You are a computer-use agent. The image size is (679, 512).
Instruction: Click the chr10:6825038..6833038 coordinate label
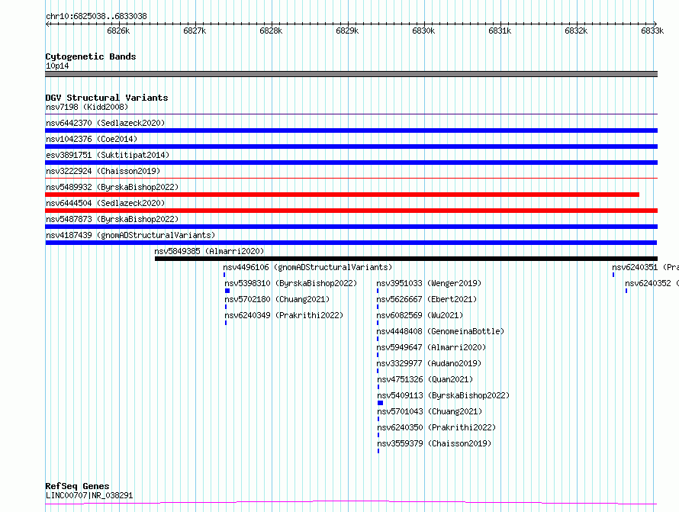coord(96,16)
